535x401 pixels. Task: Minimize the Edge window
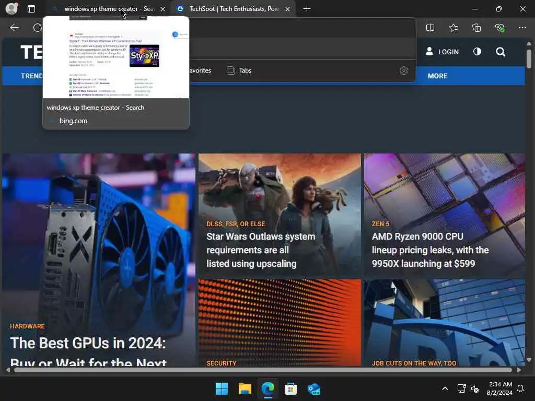point(475,9)
